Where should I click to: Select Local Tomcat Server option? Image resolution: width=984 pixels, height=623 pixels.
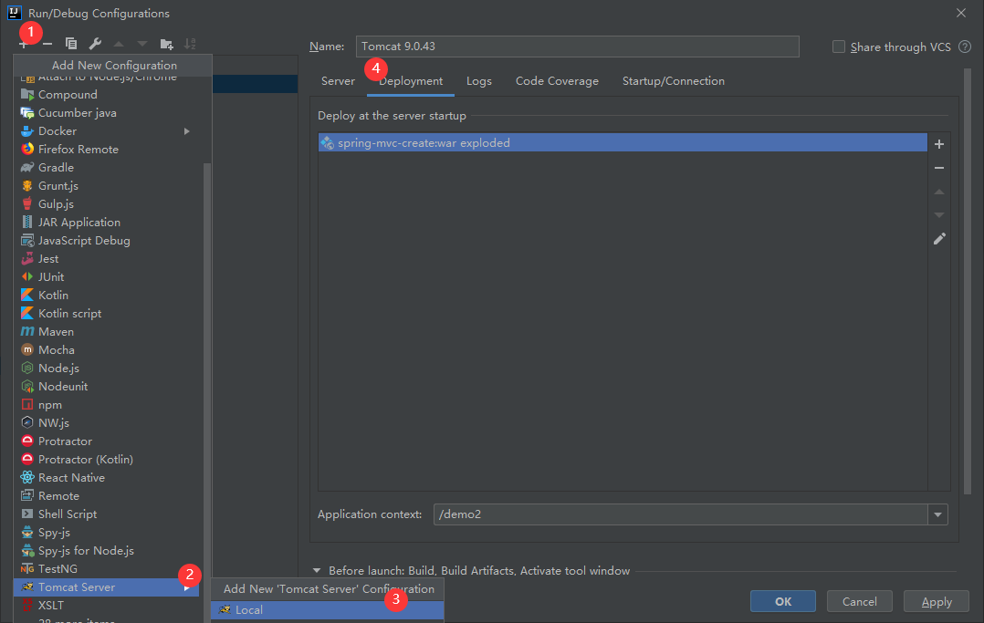[328, 610]
